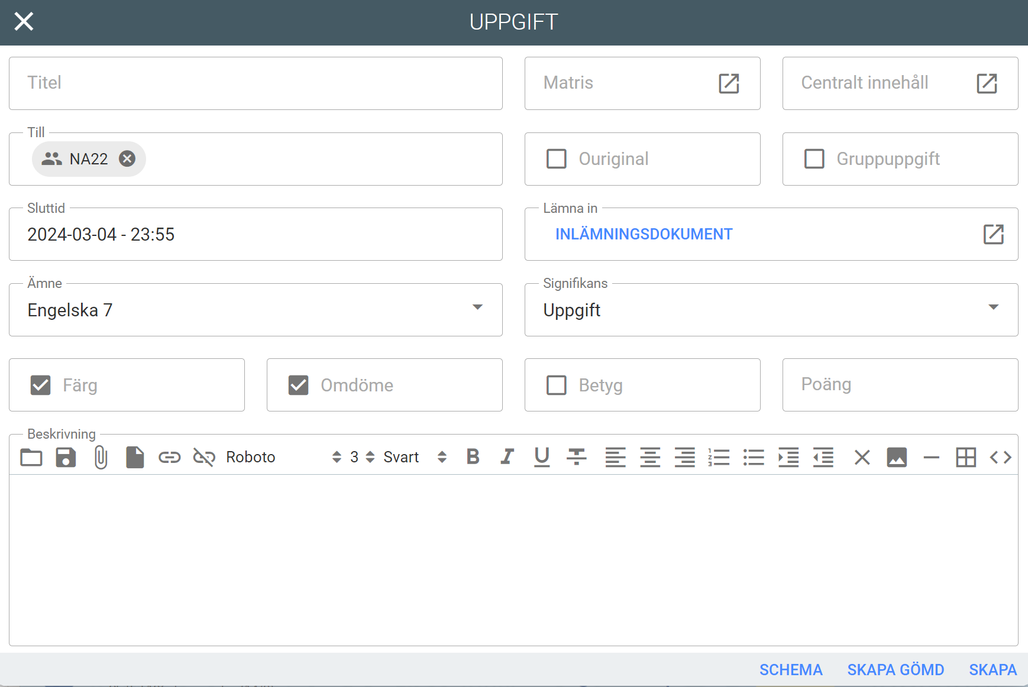Apply underline formatting in editor toolbar

pos(542,457)
